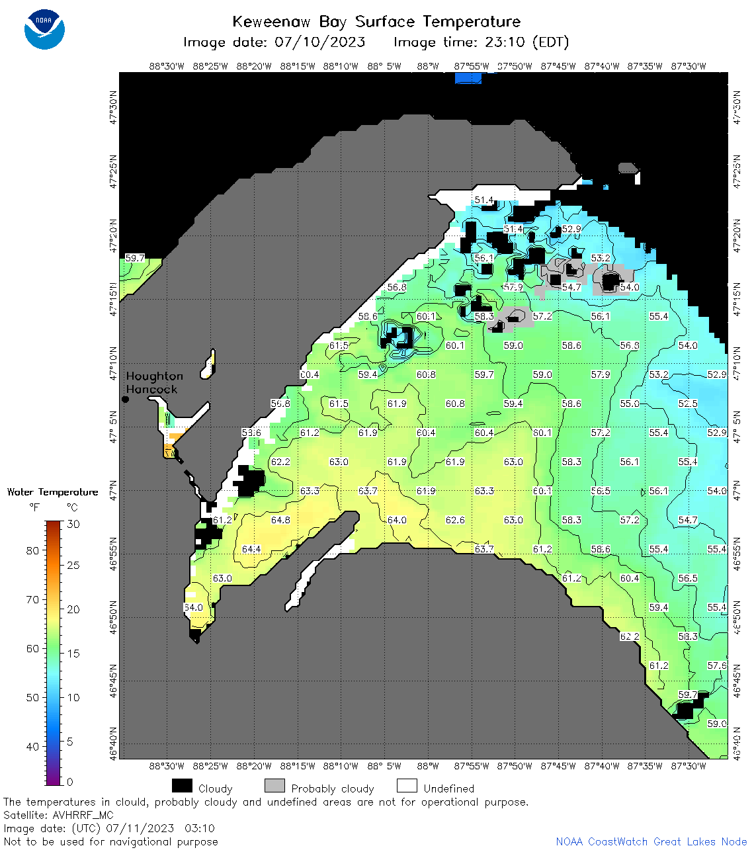Select the Keweenaw Bay Surface Temperature title
The width and height of the screenshot is (754, 852).
point(376,22)
